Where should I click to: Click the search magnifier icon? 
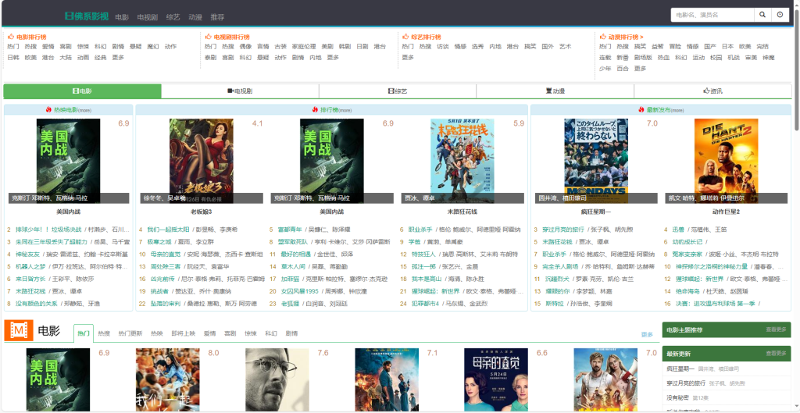pos(762,15)
